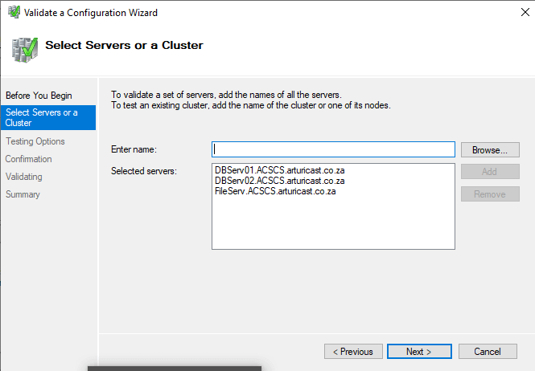
Task: Proceed with the Next button
Action: tap(418, 352)
